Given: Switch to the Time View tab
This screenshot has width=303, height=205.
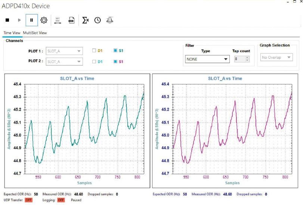Looking at the screenshot, I should [12, 33].
